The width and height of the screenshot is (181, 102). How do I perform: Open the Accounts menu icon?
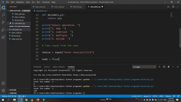3,83
